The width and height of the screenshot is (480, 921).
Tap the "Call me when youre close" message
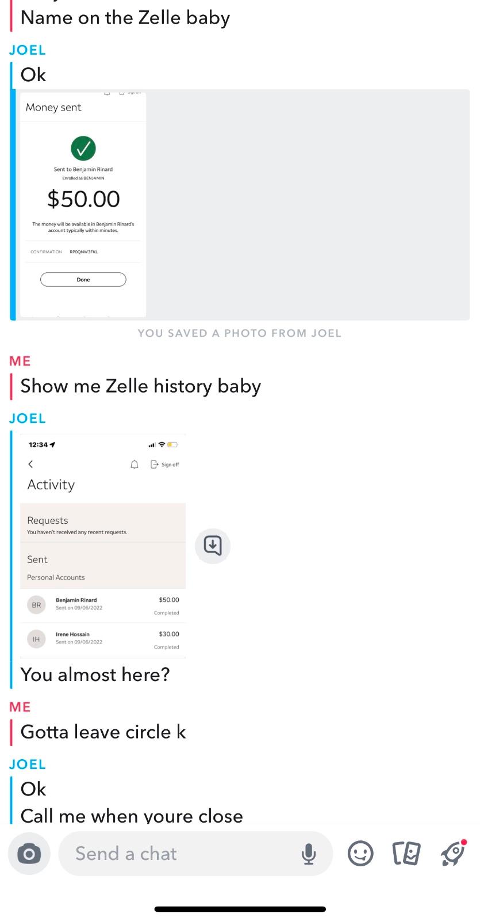(x=132, y=816)
